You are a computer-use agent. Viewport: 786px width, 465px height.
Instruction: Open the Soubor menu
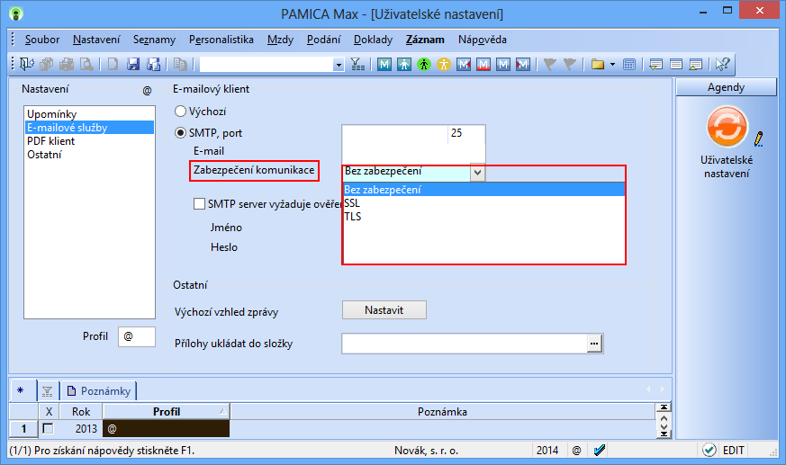click(42, 40)
